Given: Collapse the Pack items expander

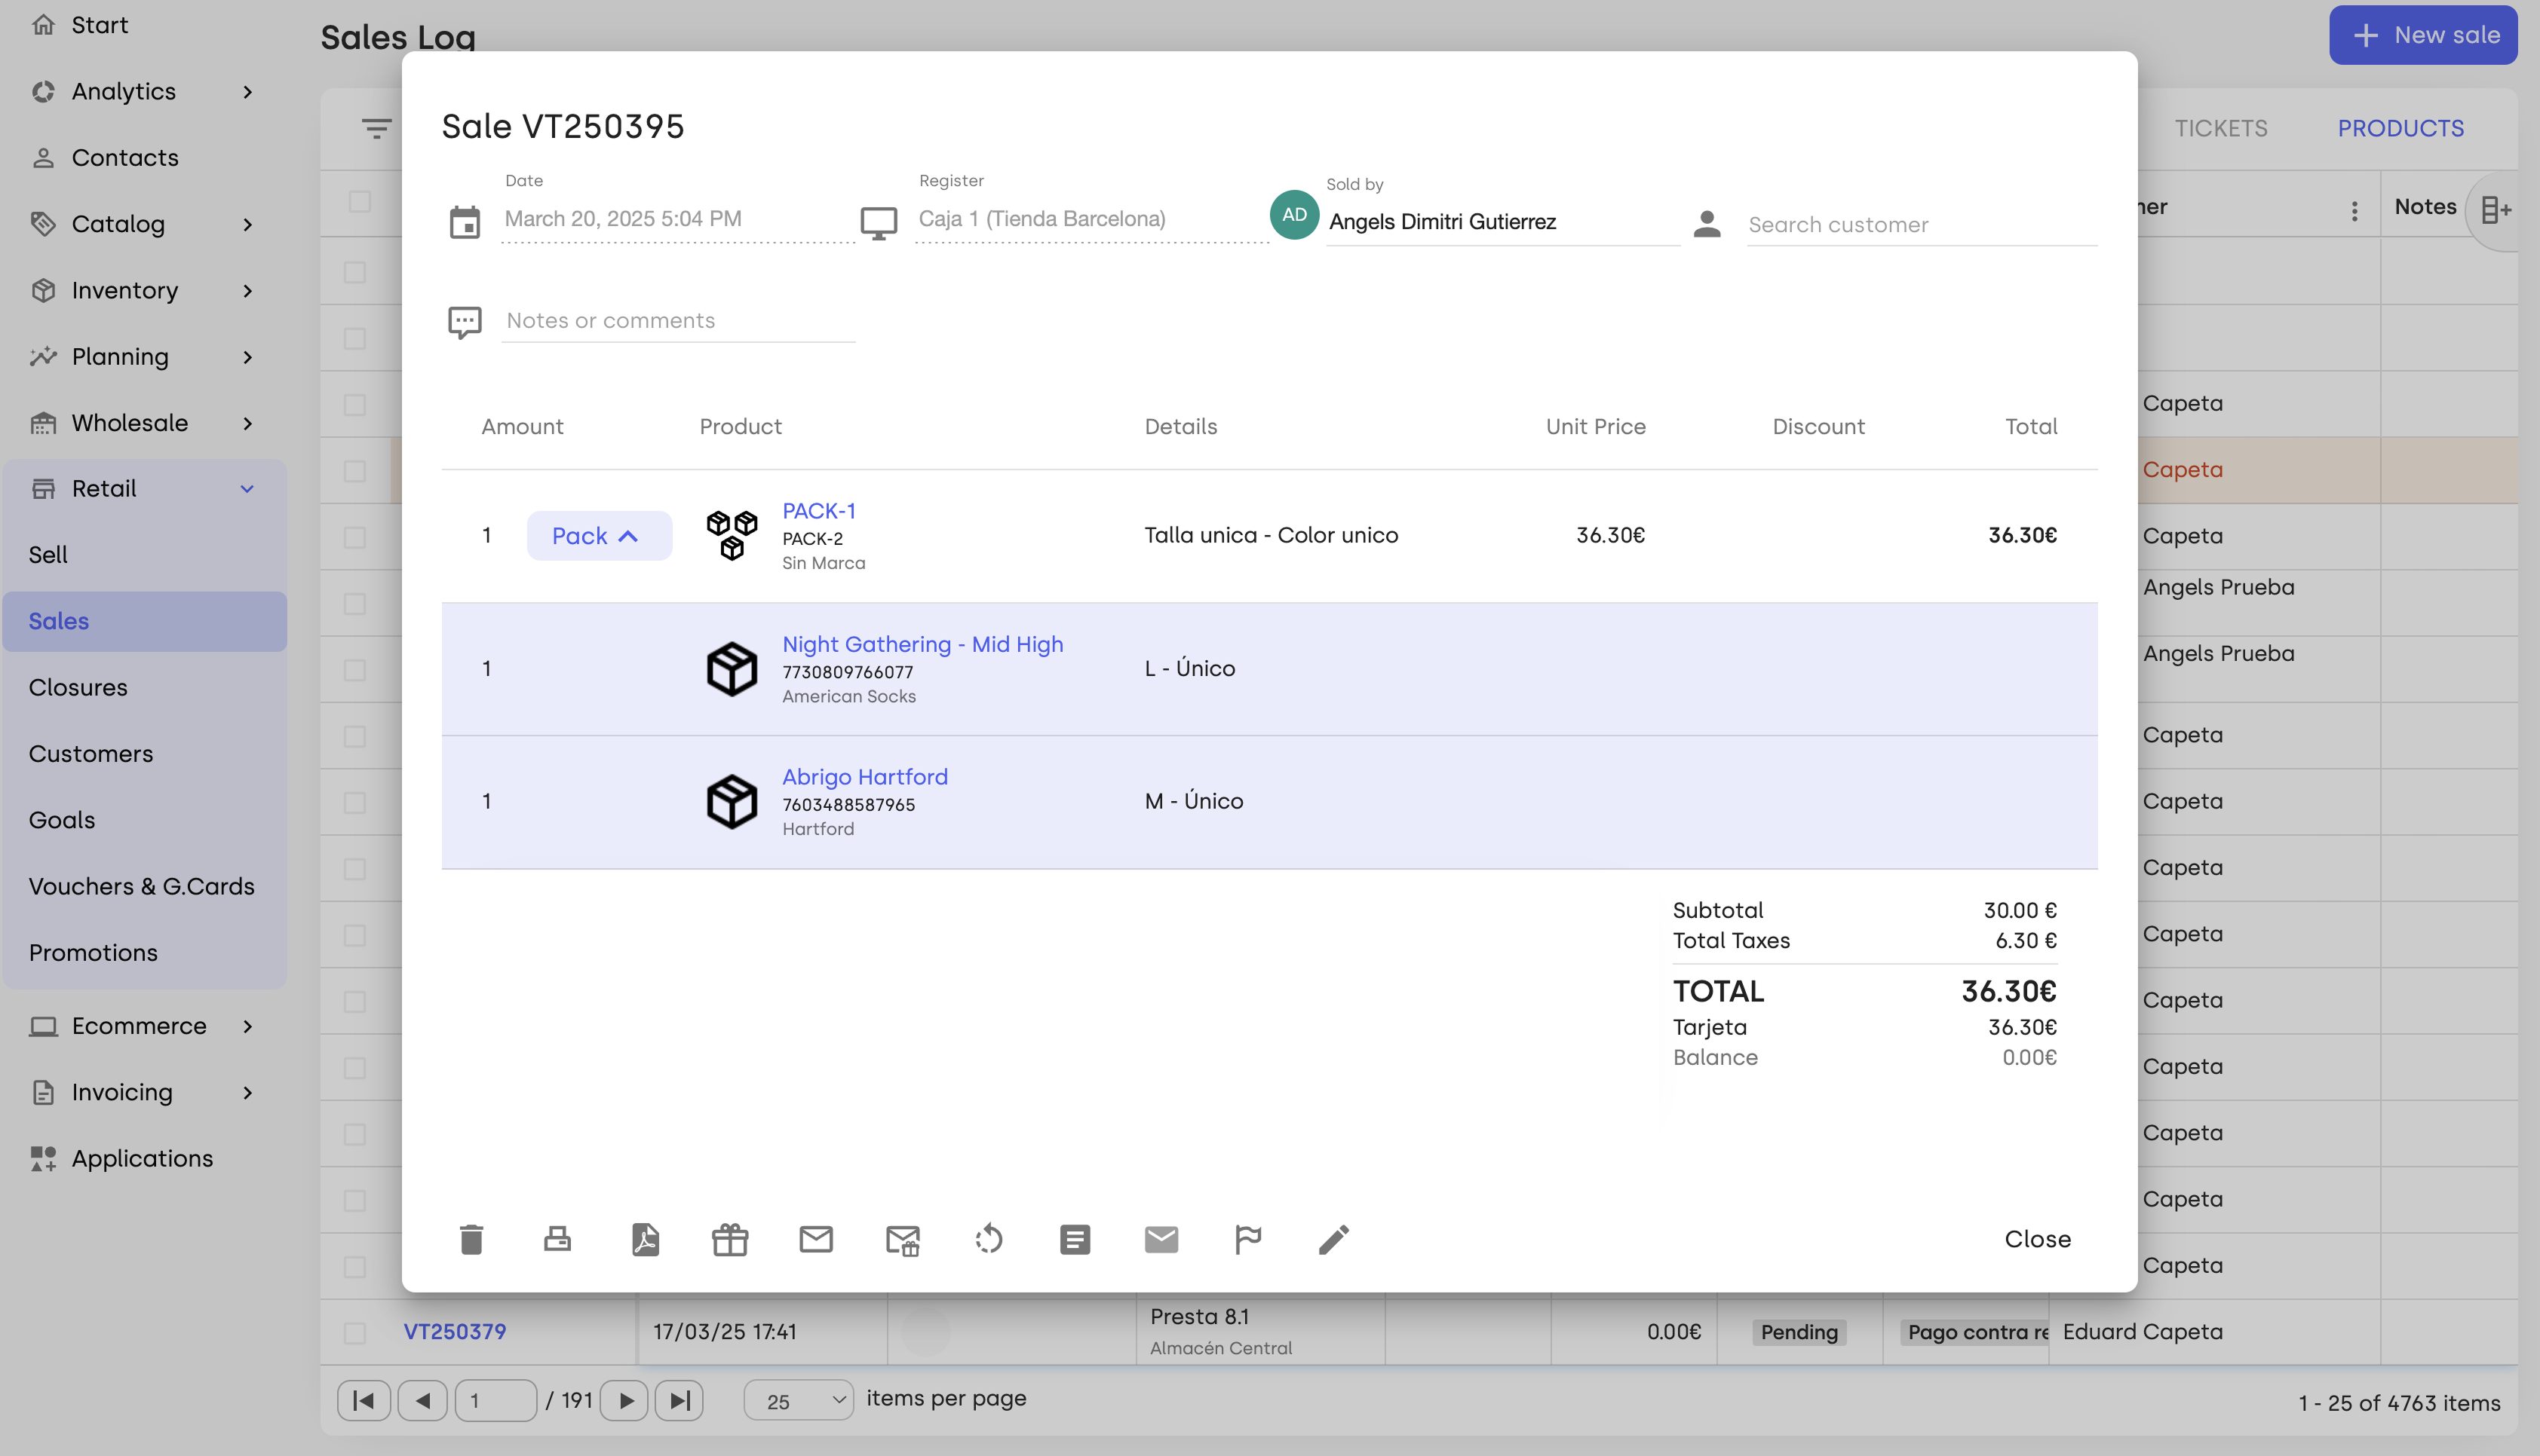Looking at the screenshot, I should tap(600, 536).
